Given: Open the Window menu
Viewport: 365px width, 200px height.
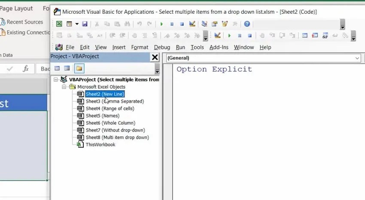Looking at the screenshot, I should 244,47.
